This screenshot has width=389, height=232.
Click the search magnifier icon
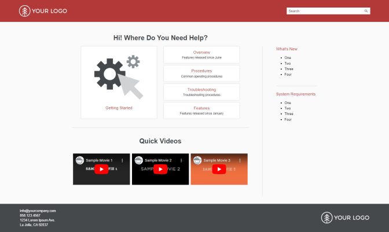[x=366, y=11]
